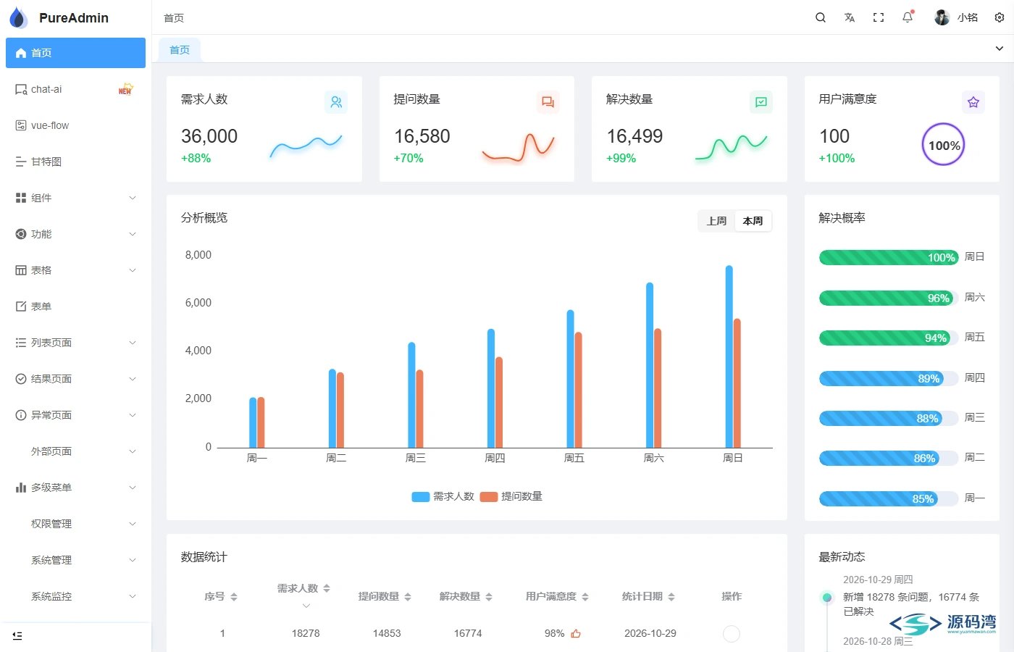Click the PureAdmin water-drop logo
The width and height of the screenshot is (1014, 652).
coord(19,17)
